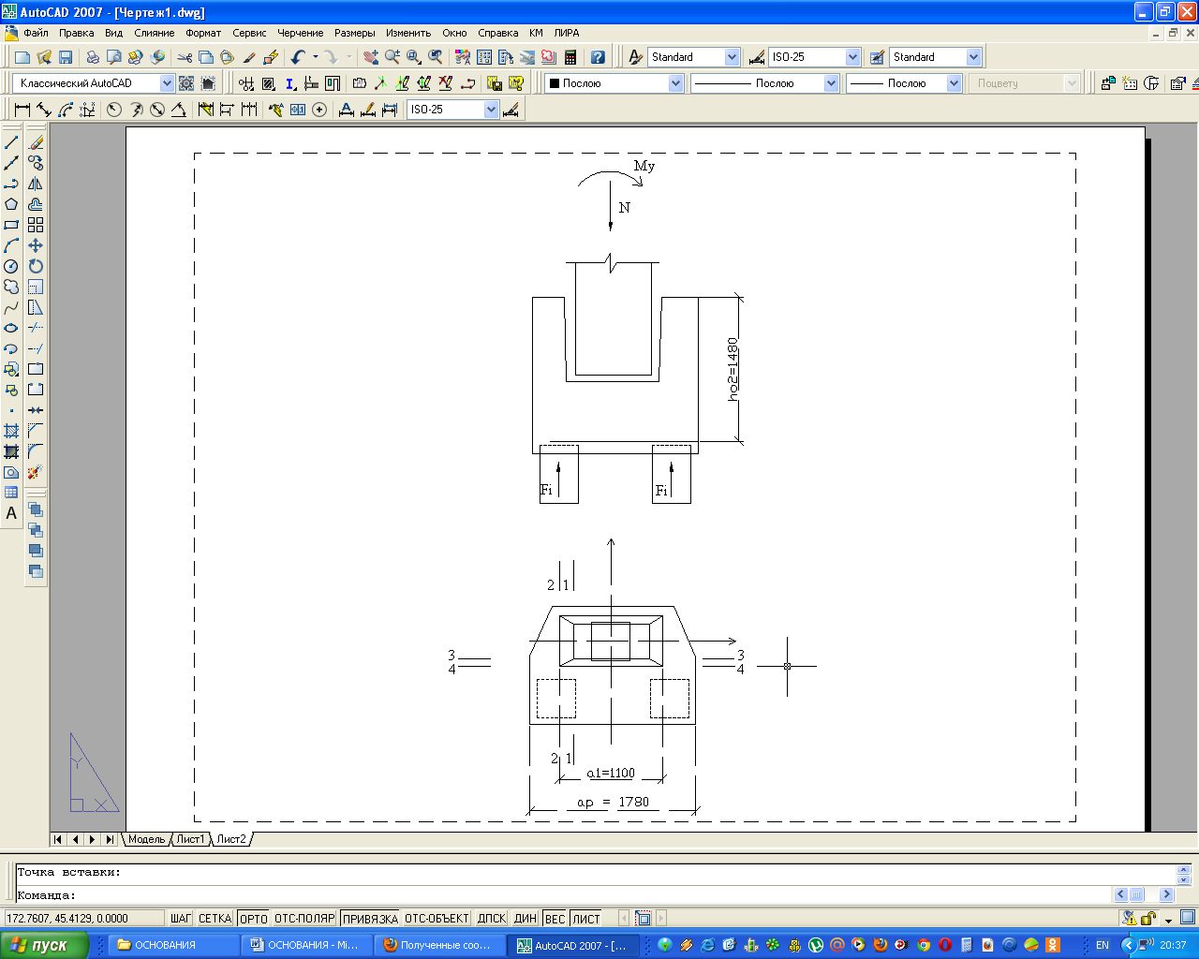
Task: Select the Mirror tool
Action: pos(36,184)
